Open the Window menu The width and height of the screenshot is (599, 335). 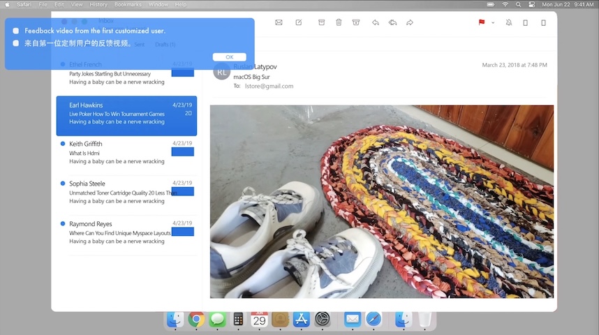coord(158,5)
